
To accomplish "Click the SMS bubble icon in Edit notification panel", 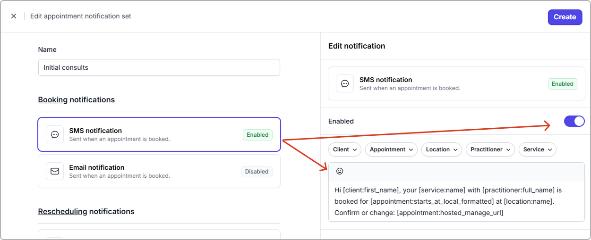I will (345, 83).
